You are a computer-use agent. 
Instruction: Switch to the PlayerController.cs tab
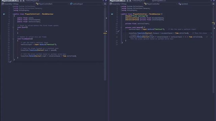[117, 1]
